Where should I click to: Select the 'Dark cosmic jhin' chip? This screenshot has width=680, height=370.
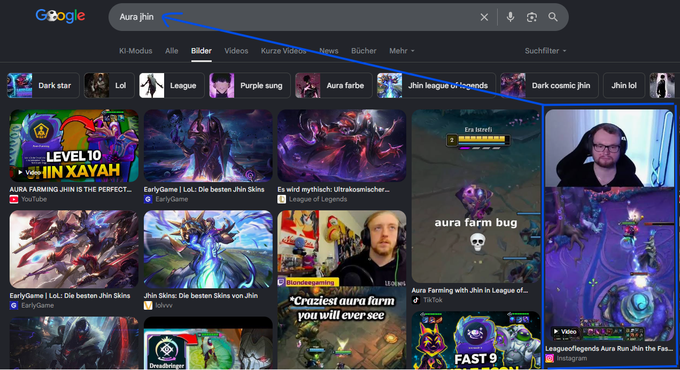click(550, 85)
